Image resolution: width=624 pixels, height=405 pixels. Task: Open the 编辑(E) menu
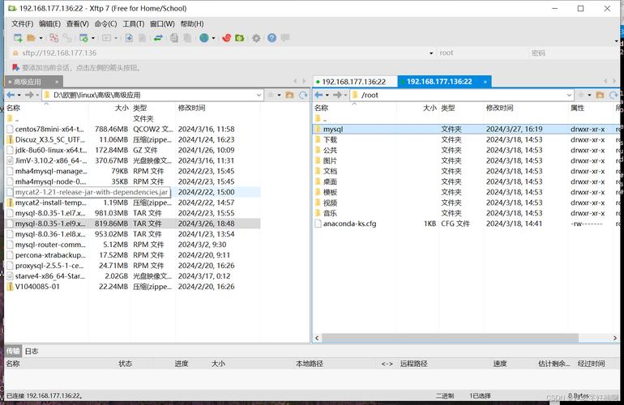coord(49,23)
